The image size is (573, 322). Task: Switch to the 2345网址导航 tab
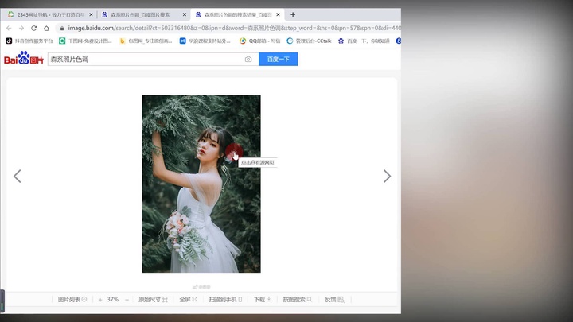50,14
